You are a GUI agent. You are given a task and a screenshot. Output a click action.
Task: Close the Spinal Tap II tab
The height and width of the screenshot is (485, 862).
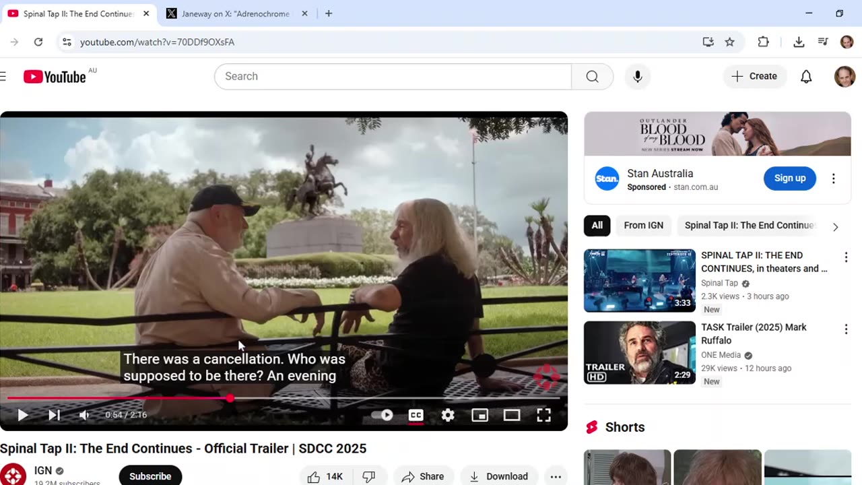click(x=146, y=13)
